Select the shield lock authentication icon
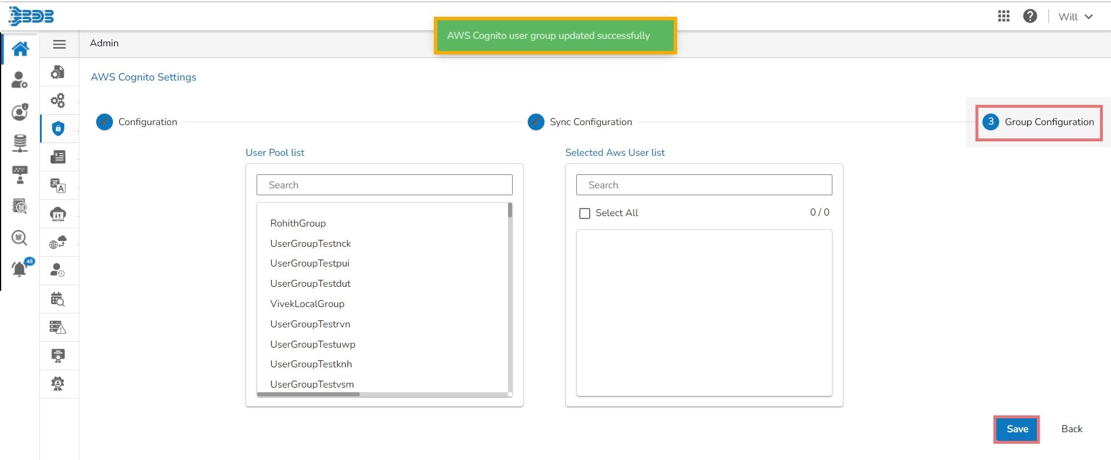 click(58, 129)
